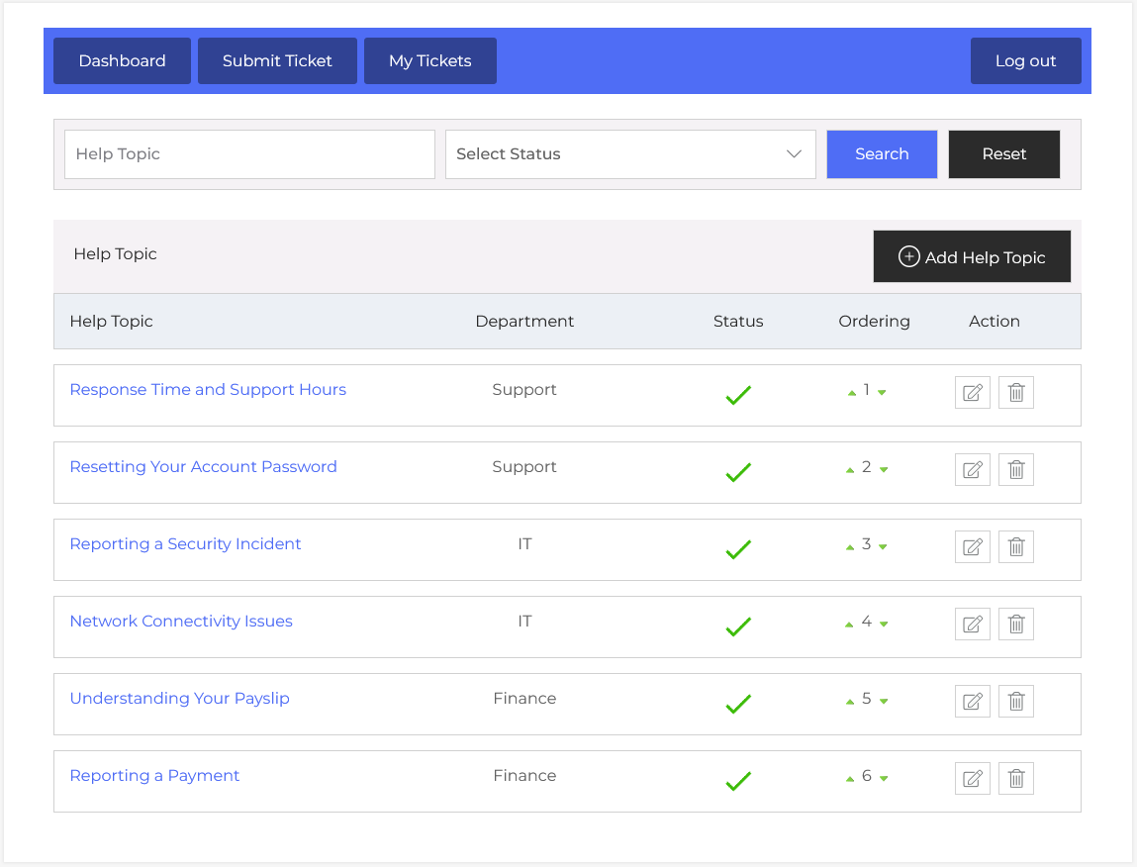Move Response Time and Support Hours down
This screenshot has width=1137, height=867.
coord(882,393)
